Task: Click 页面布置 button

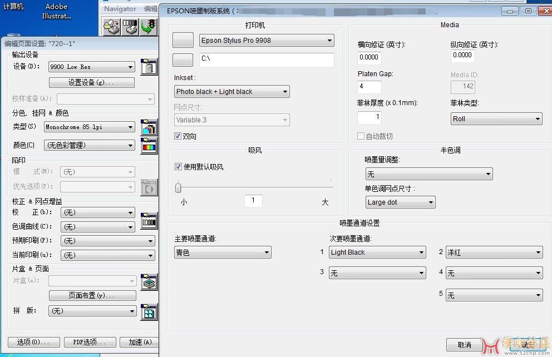Action: coord(92,295)
